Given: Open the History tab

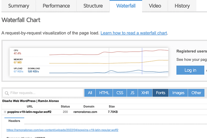Looking at the screenshot, I should [182, 6].
